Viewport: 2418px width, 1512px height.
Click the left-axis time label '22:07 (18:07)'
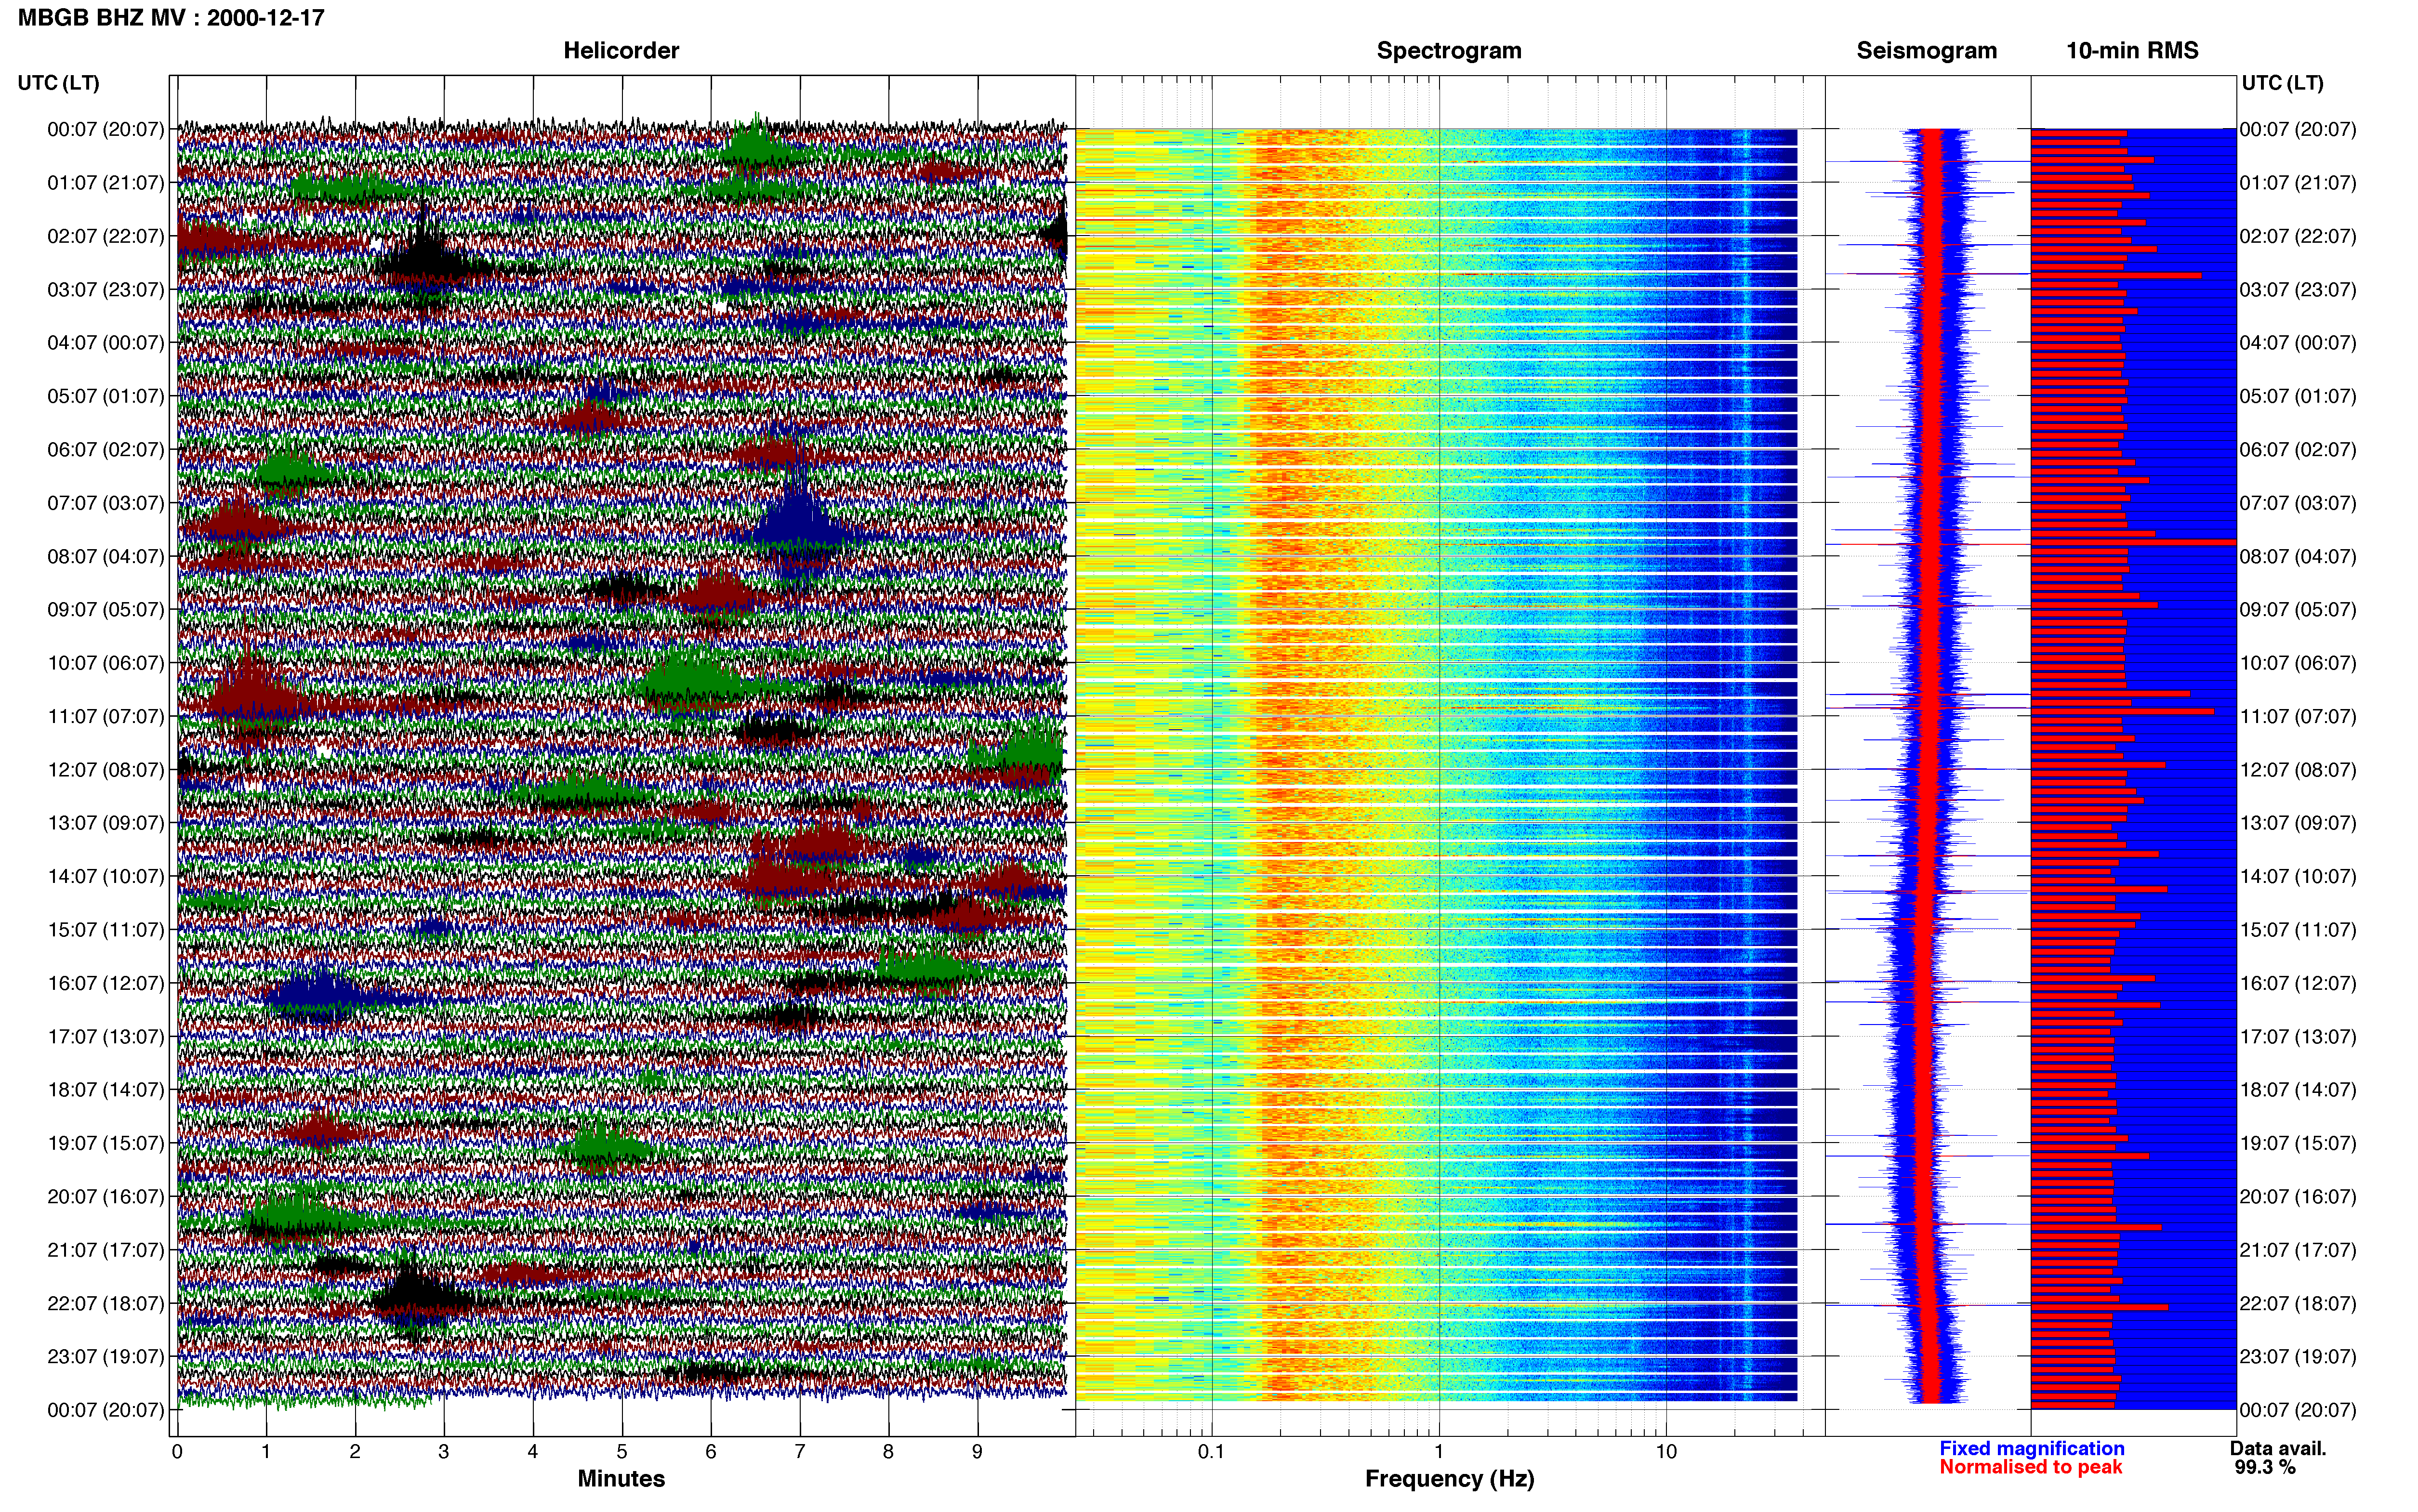[105, 1303]
